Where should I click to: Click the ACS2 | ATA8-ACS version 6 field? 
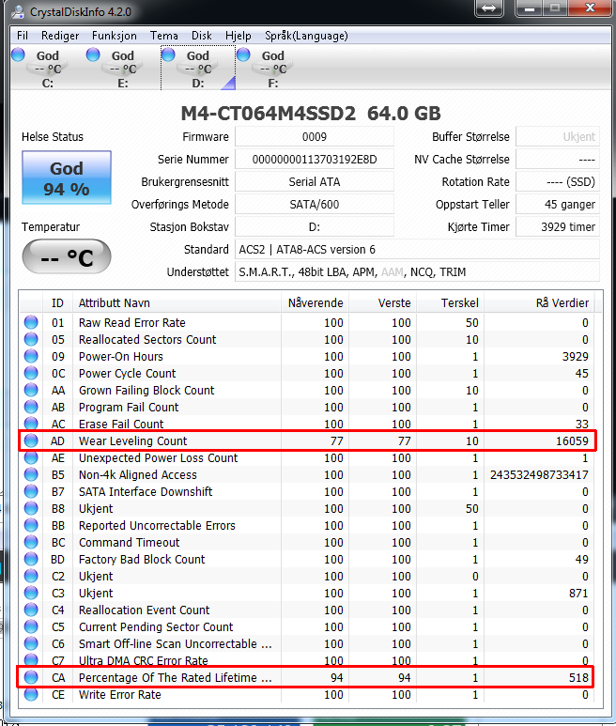pyautogui.click(x=418, y=250)
